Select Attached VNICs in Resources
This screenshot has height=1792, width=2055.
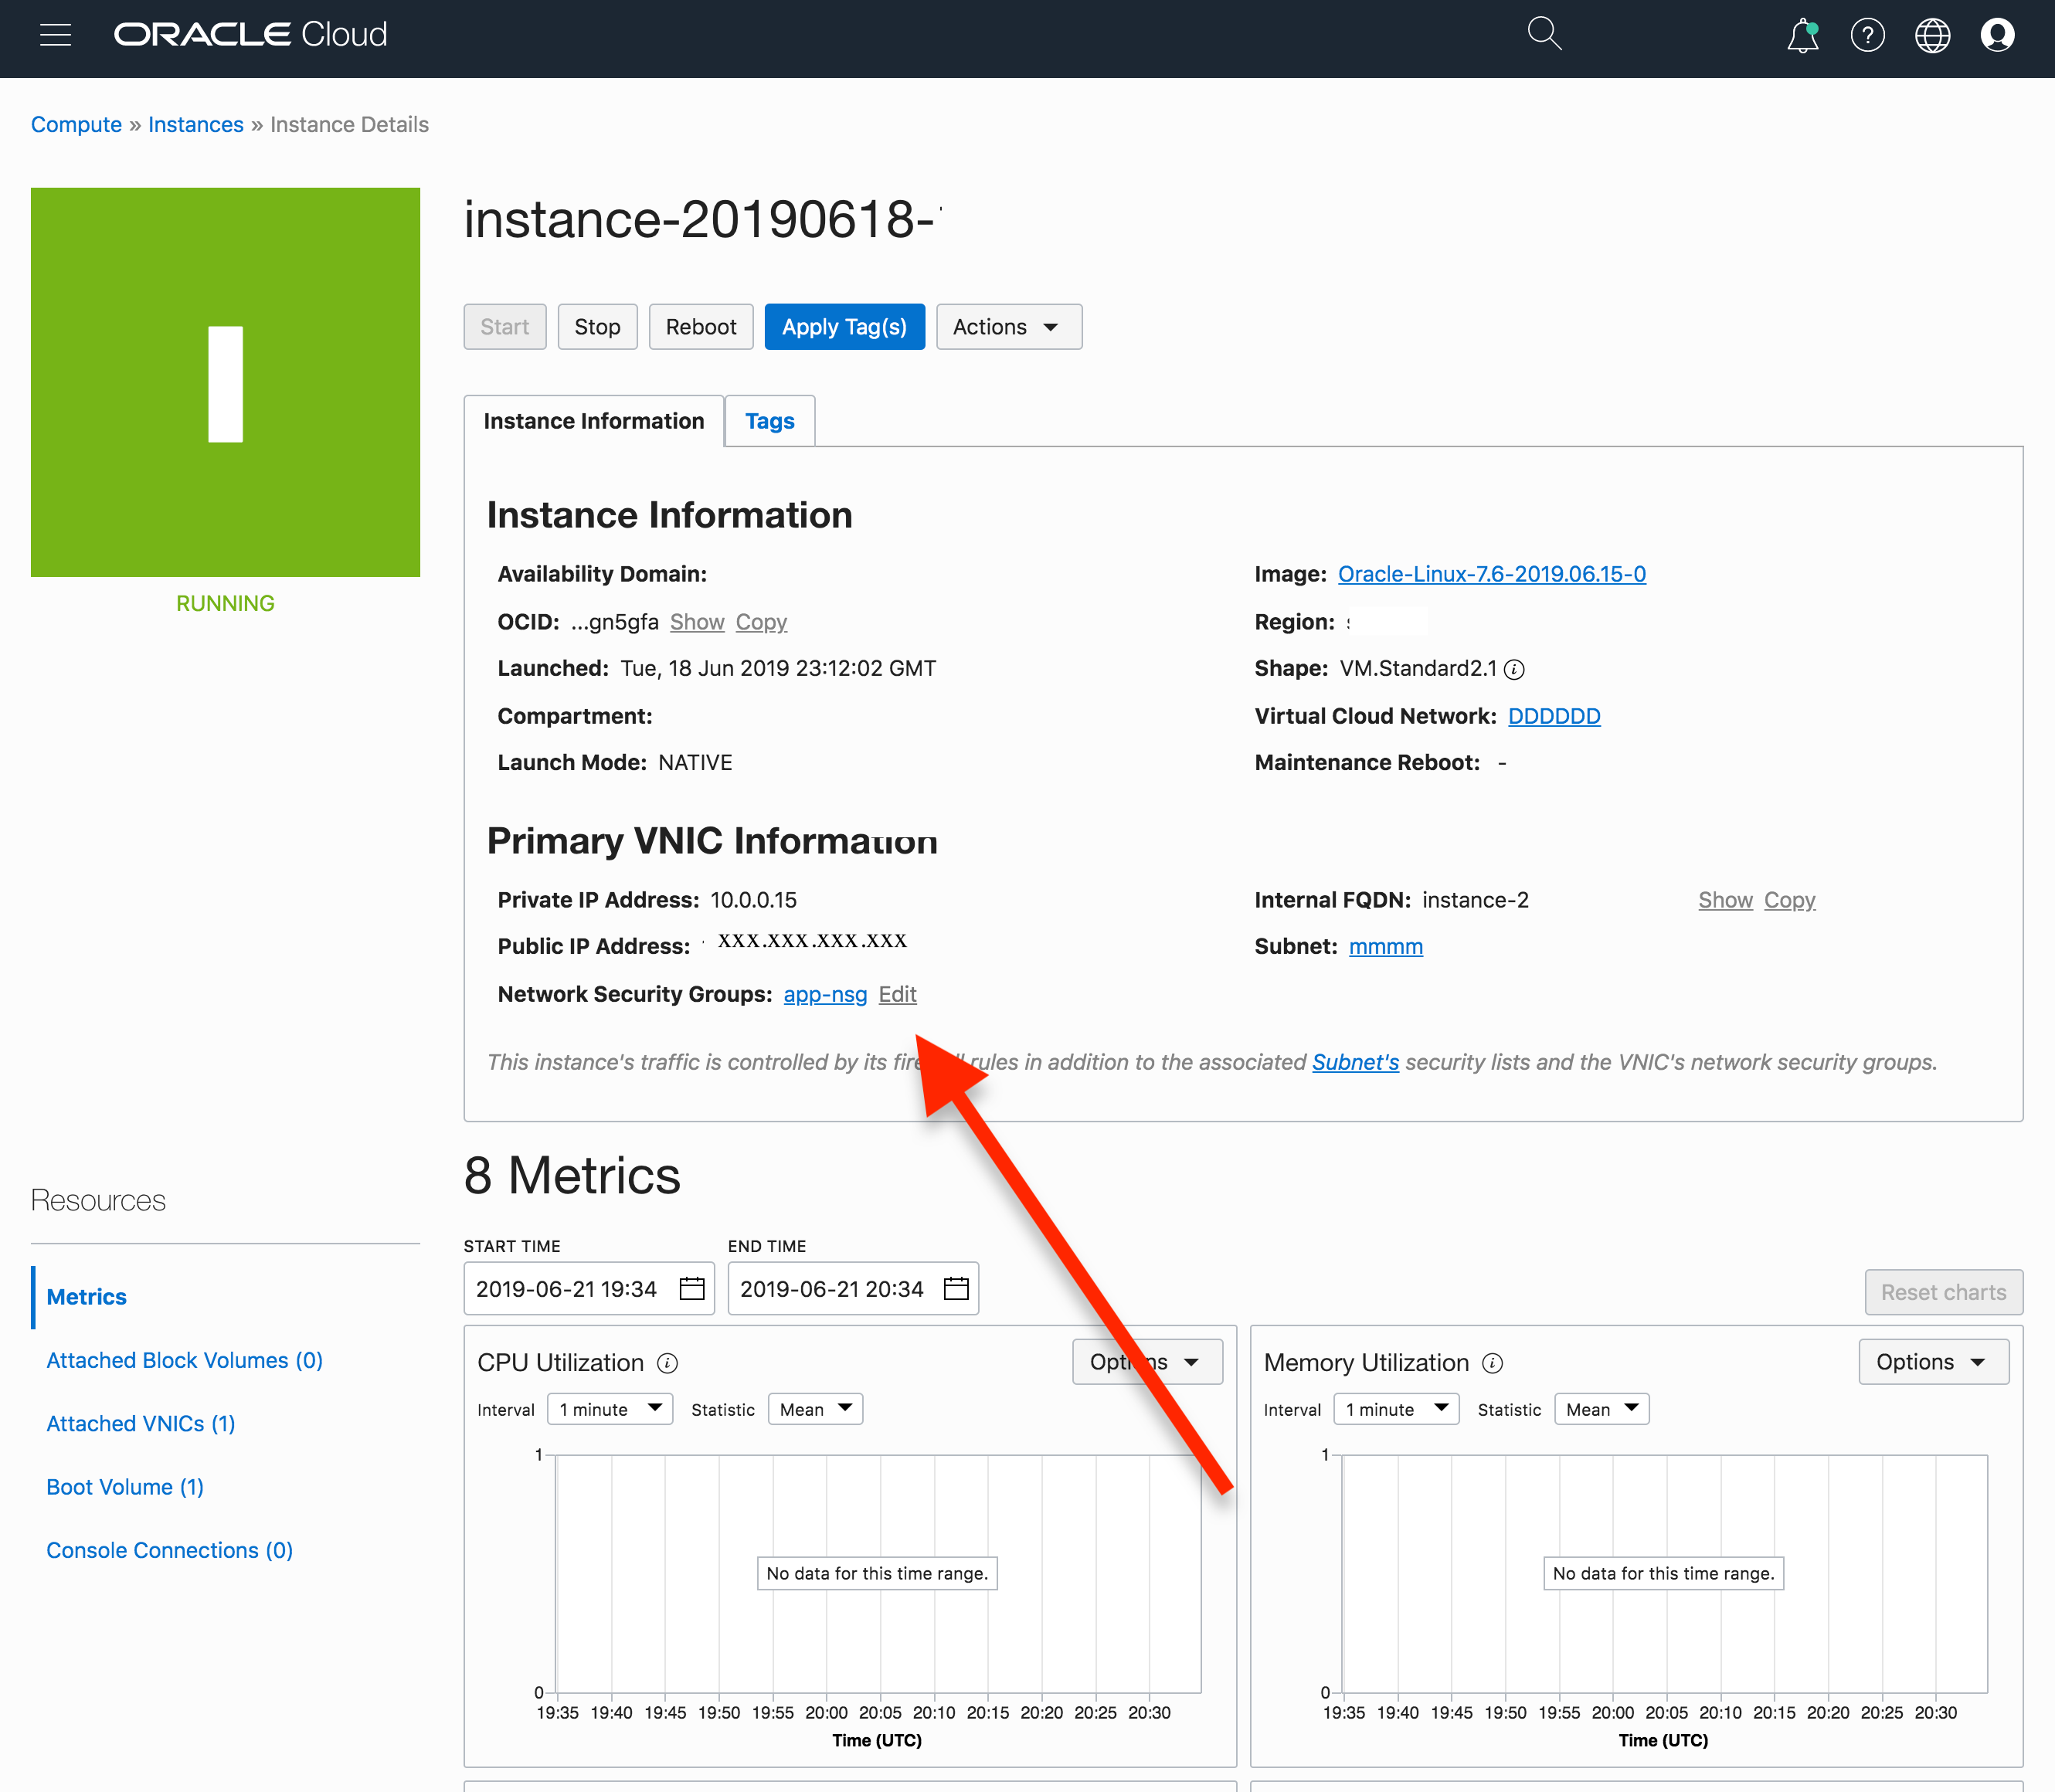pyautogui.click(x=141, y=1423)
